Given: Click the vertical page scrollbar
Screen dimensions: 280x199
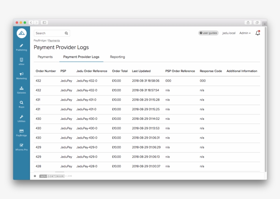Looking at the screenshot, I should (266, 99).
